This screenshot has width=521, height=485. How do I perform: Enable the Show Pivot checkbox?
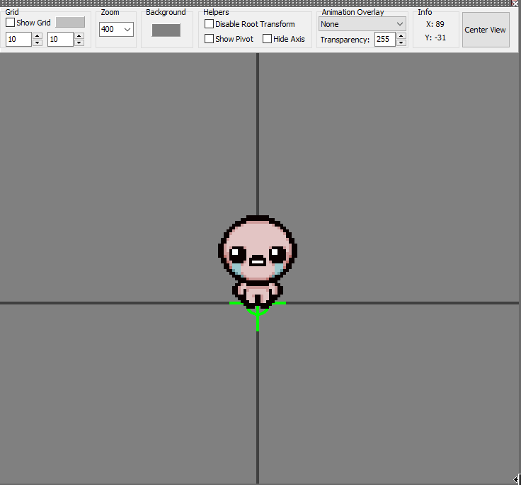tap(209, 39)
